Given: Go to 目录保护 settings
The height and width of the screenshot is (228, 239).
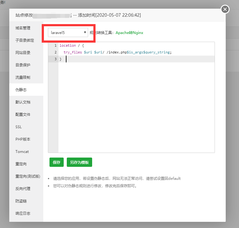Looking at the screenshot, I should [x=23, y=65].
